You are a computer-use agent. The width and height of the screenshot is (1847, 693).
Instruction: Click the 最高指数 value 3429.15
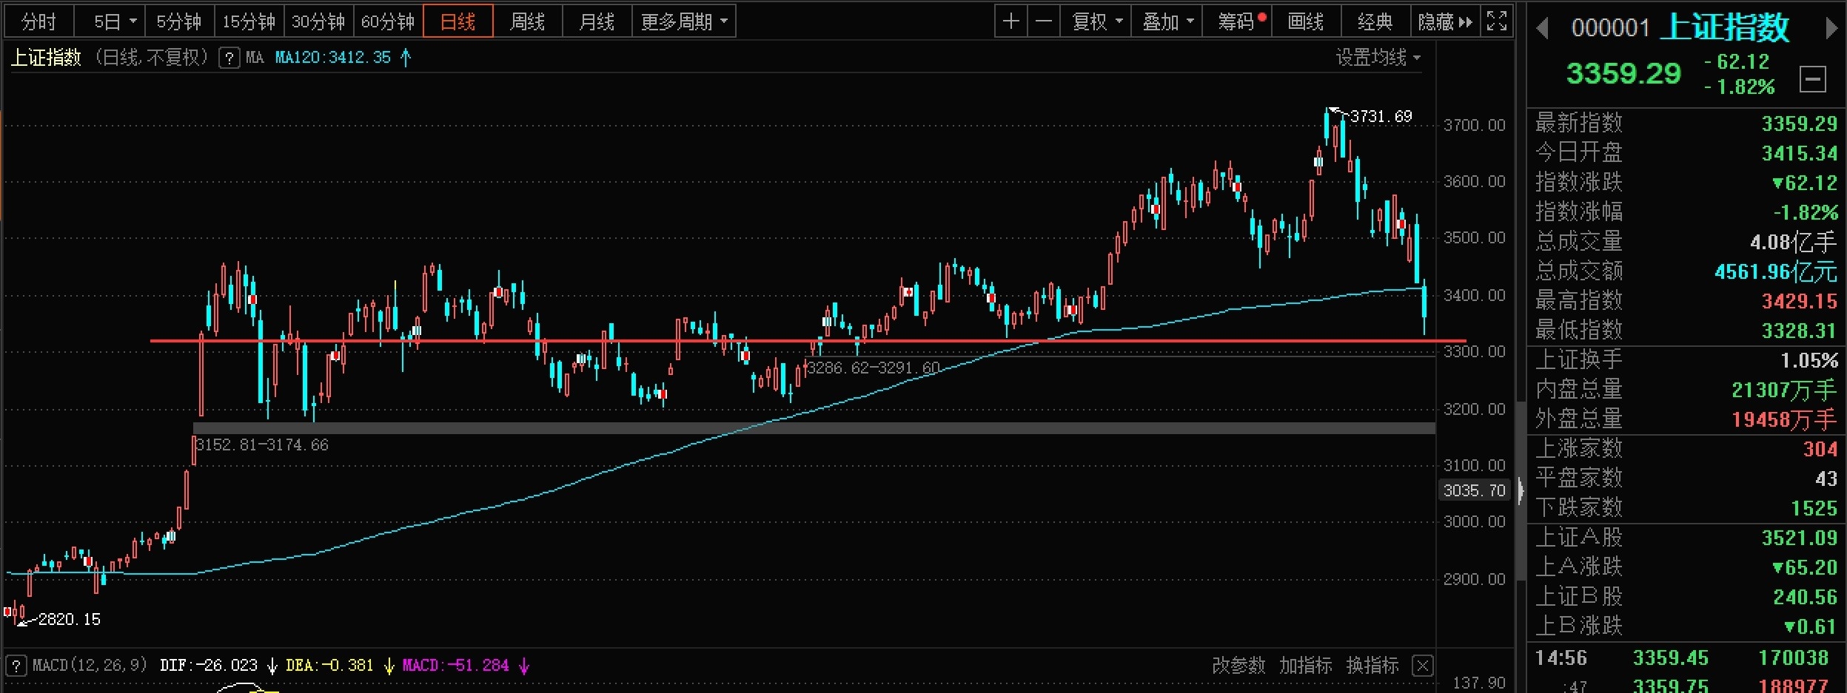click(1799, 301)
